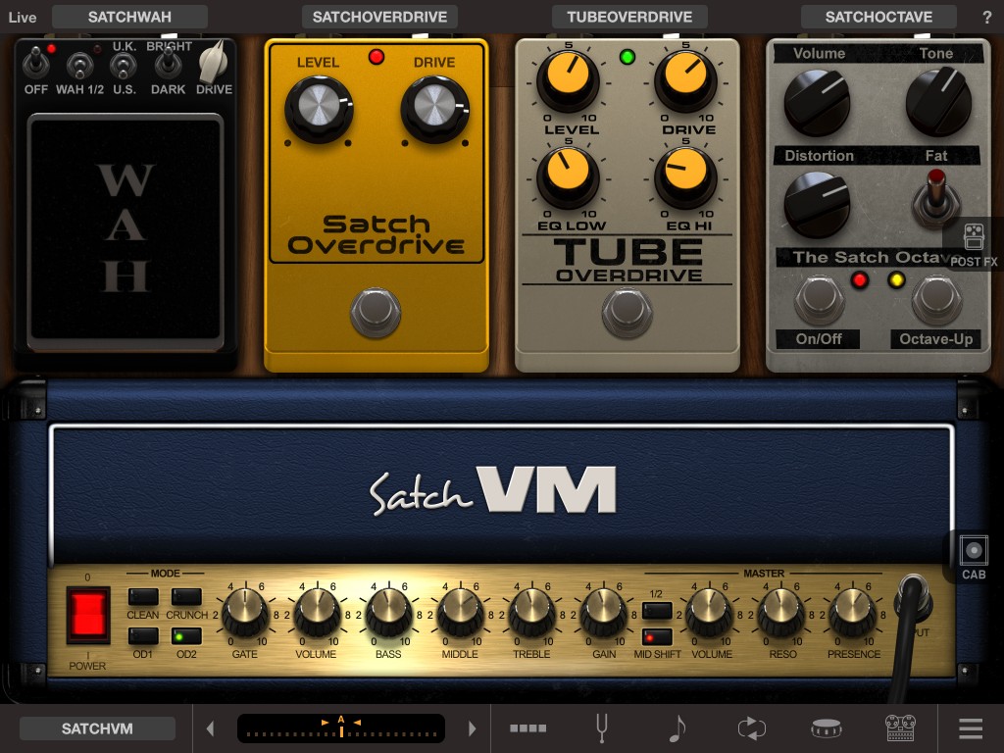This screenshot has height=753, width=1004.
Task: Click the EQ HI knob
Action: click(685, 176)
